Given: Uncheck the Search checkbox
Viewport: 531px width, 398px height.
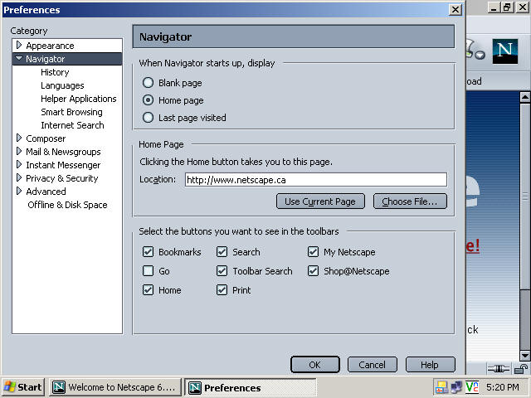Looking at the screenshot, I should tap(222, 252).
